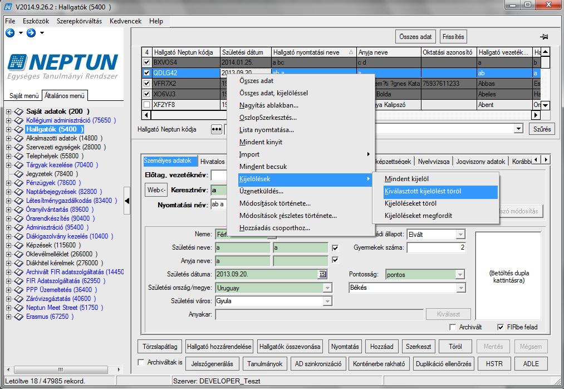Click the book icon next to Erasmus
The width and height of the screenshot is (564, 389).
(x=19, y=317)
